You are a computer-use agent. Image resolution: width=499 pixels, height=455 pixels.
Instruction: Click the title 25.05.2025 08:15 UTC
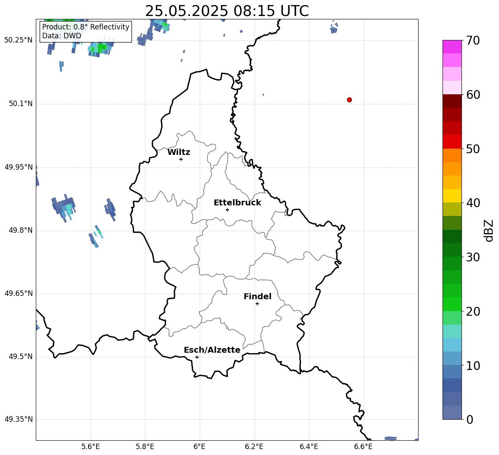click(227, 11)
